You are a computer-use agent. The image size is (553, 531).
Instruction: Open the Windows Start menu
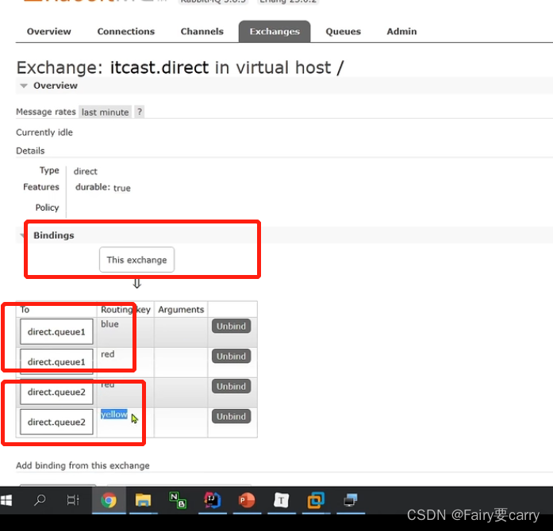coord(6,500)
